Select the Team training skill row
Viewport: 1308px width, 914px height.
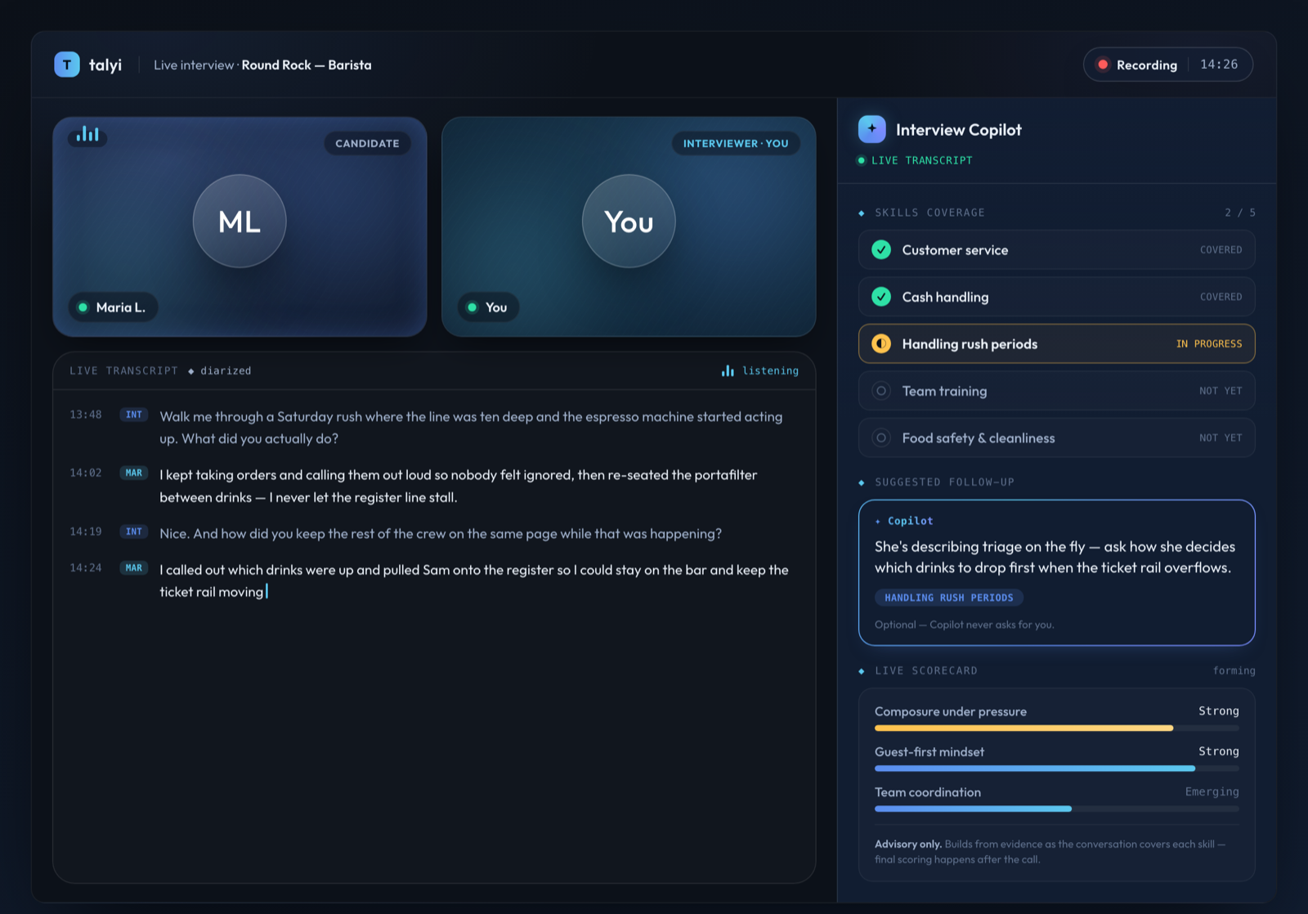pyautogui.click(x=1057, y=391)
